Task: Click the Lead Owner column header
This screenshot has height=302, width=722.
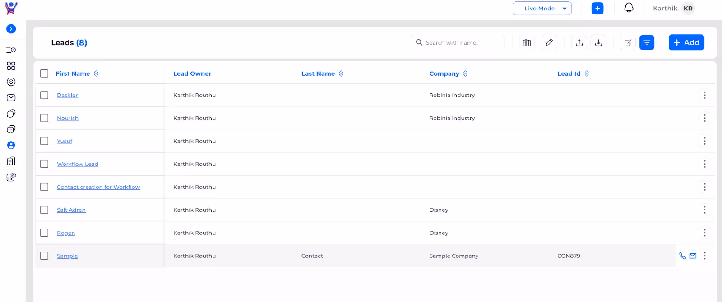Action: pyautogui.click(x=192, y=73)
